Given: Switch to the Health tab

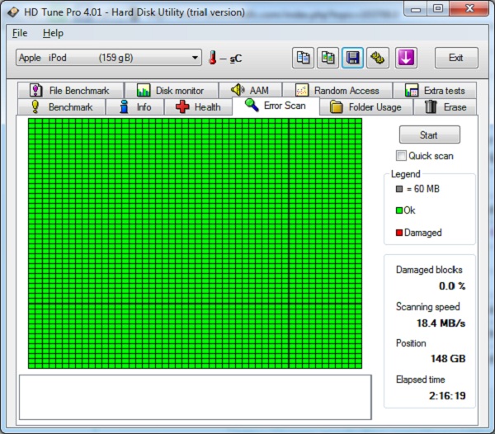Looking at the screenshot, I should click(x=198, y=107).
